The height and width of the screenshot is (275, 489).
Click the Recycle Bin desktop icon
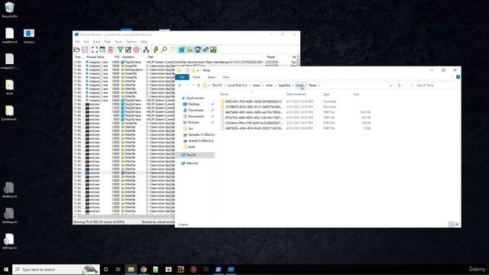click(x=9, y=10)
